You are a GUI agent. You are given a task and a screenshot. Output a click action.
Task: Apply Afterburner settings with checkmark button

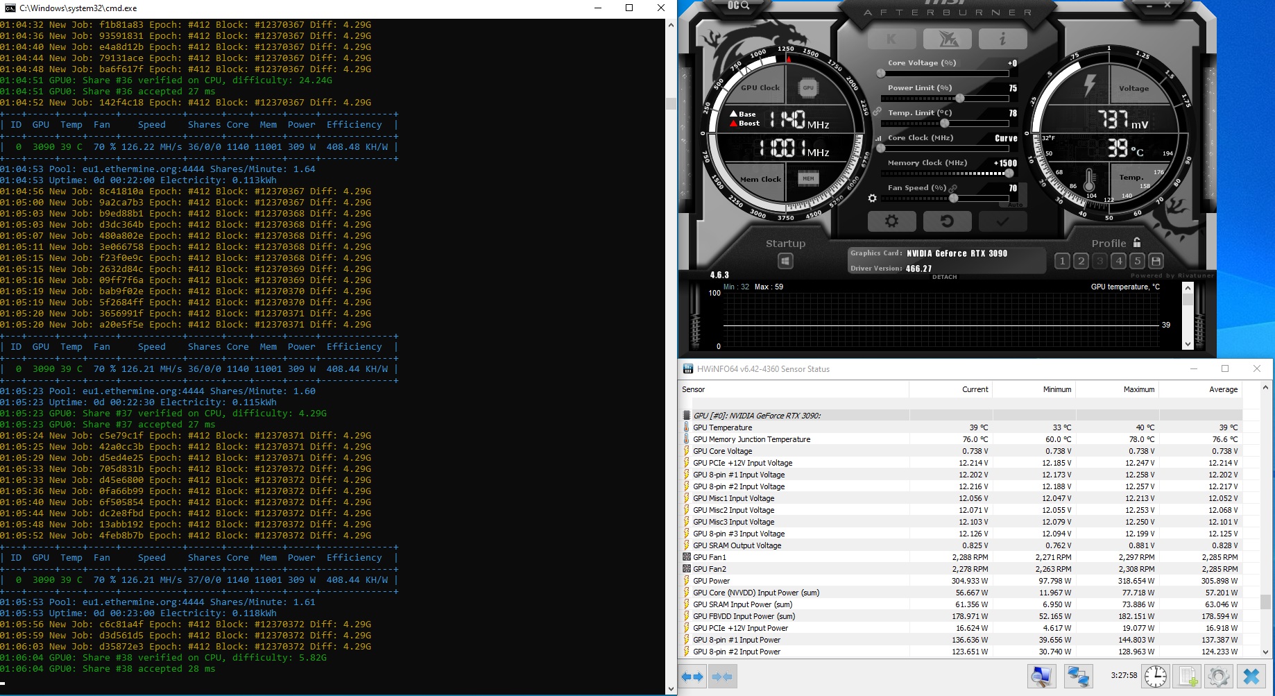click(1002, 221)
